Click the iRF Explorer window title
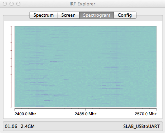 82,4
